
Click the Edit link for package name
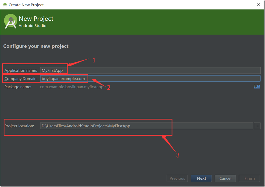click(257, 86)
